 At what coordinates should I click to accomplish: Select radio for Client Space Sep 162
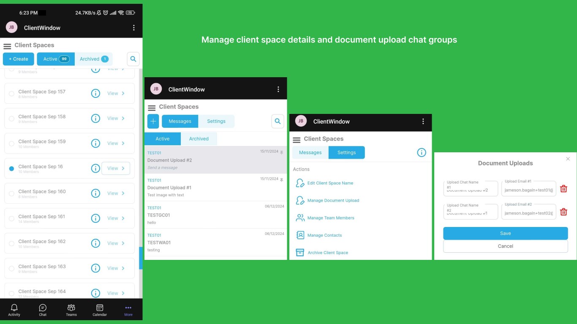[x=11, y=243]
